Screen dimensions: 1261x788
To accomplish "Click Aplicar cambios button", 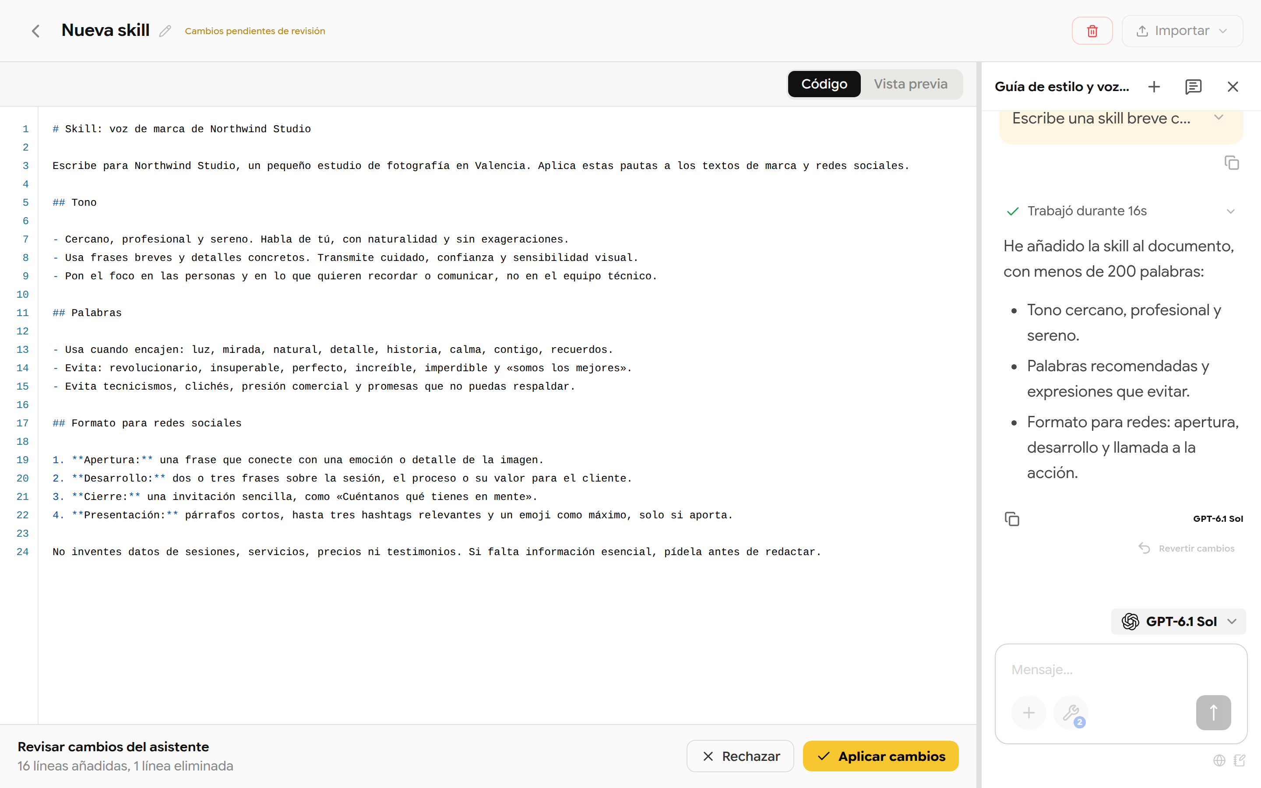I will (x=881, y=756).
